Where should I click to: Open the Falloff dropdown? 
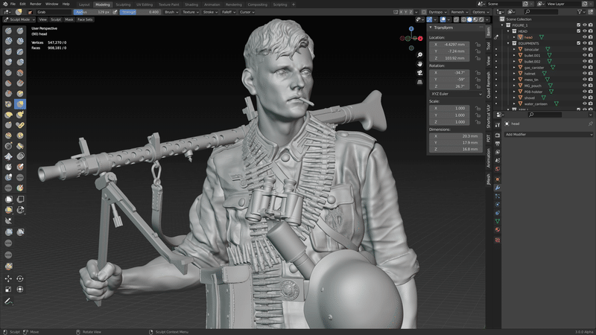point(229,12)
